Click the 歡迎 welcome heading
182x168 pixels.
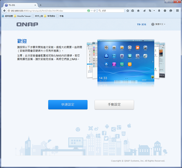pos(22,41)
